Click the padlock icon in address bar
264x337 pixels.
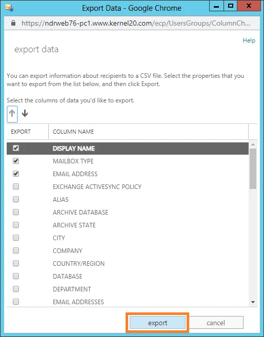[13, 23]
